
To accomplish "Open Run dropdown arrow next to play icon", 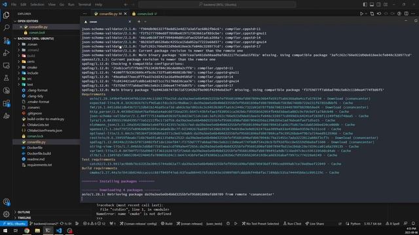I will [366, 14].
